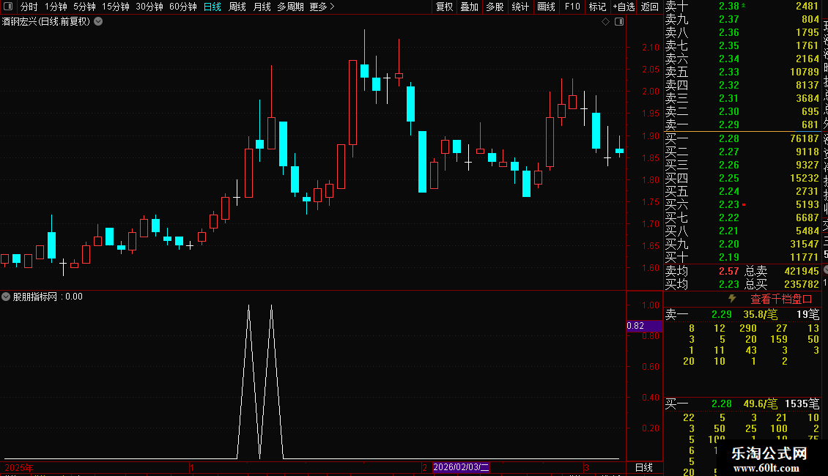
Task: Select the 1分钟 period tab
Action: pyautogui.click(x=56, y=7)
